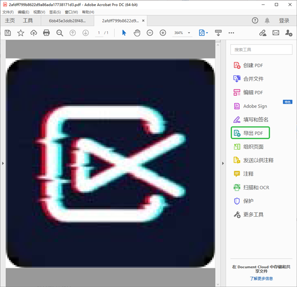Zoom out with the minus button
Screen dimensions: 297x287
tap(150, 33)
